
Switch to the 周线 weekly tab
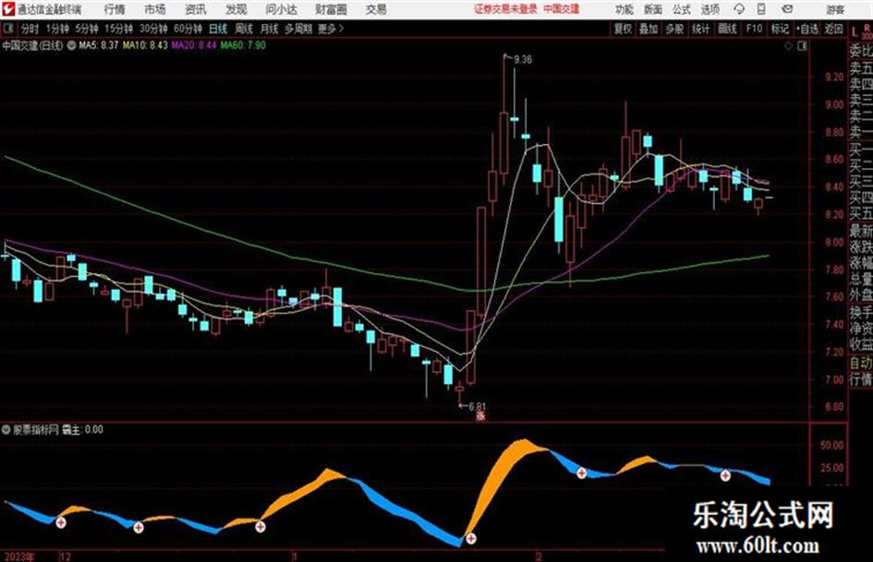pos(244,29)
